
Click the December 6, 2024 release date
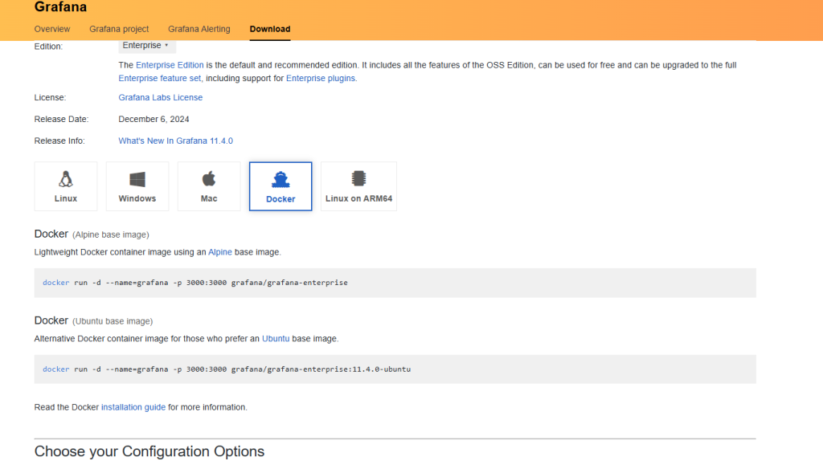pos(154,119)
